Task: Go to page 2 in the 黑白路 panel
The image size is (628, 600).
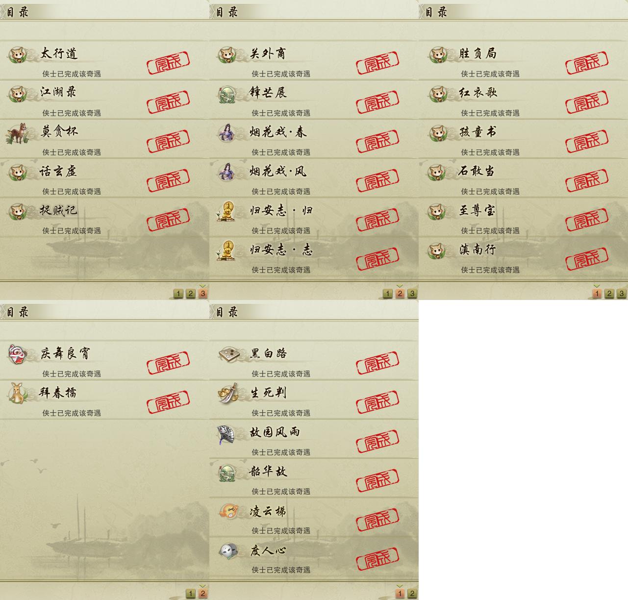Action: click(x=412, y=594)
